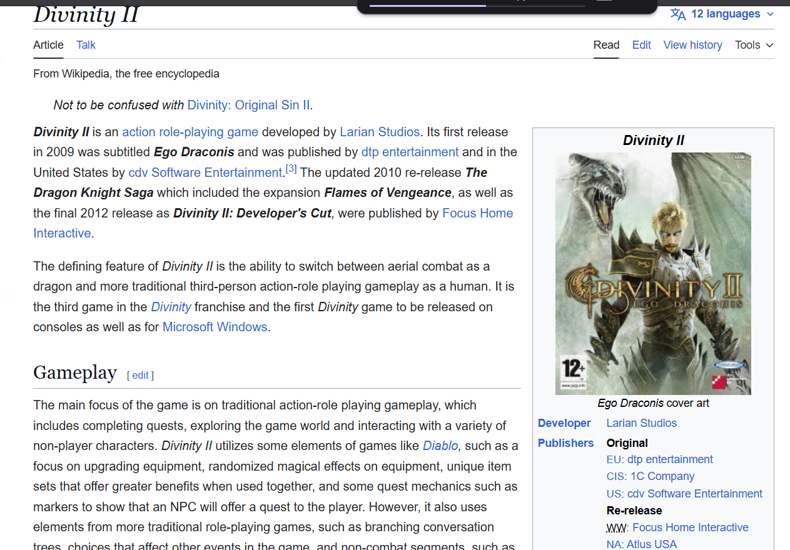
Task: Switch to the Talk tab
Action: [x=86, y=45]
